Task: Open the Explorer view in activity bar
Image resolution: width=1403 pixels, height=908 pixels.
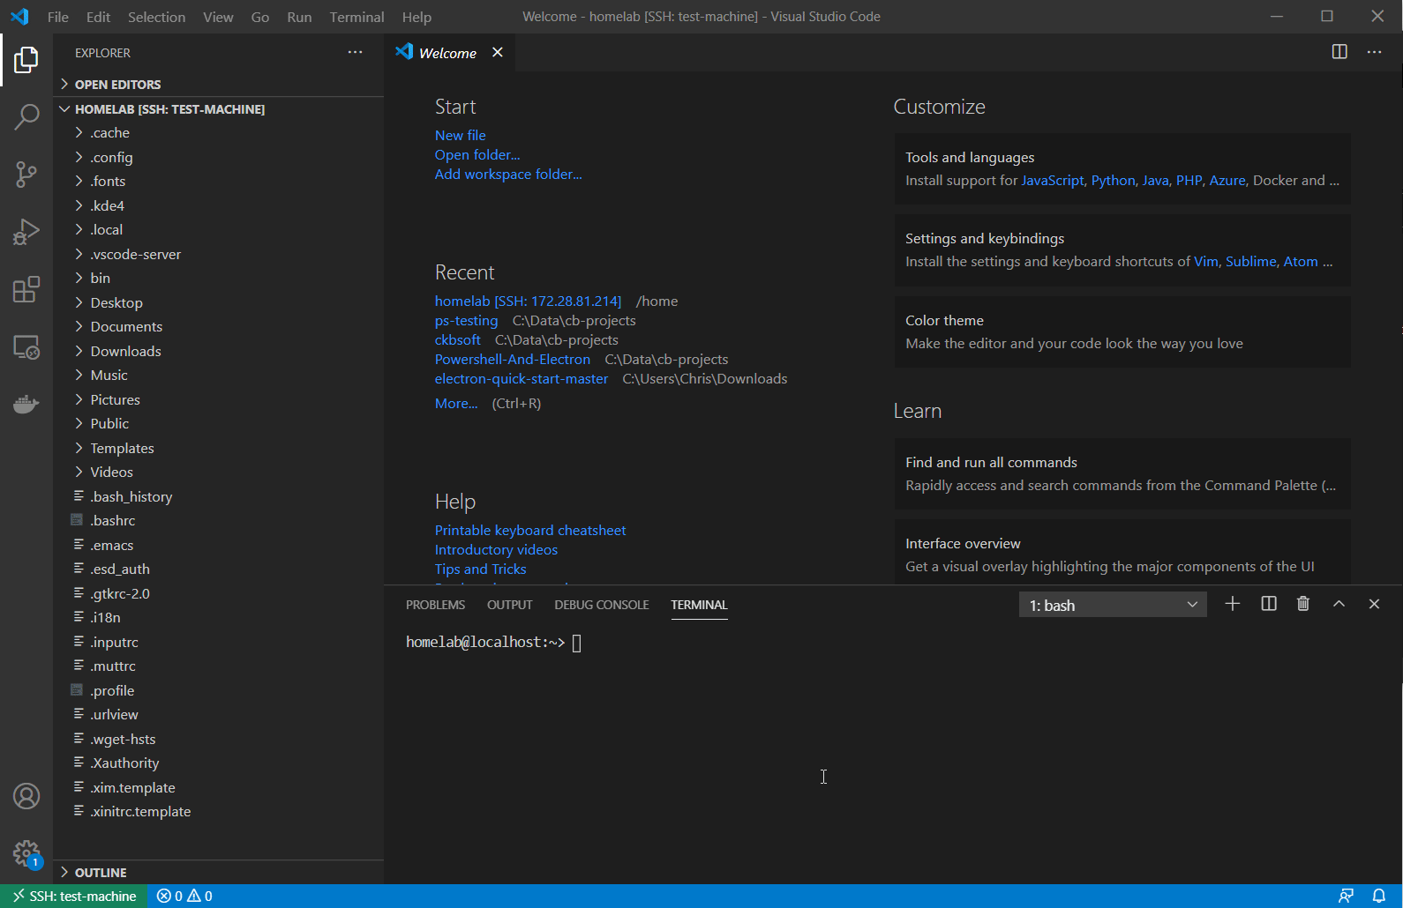Action: pos(26,60)
